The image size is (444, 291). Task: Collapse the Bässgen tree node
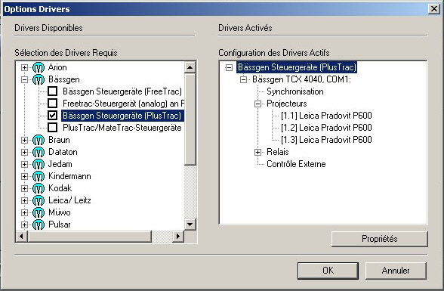coord(24,79)
